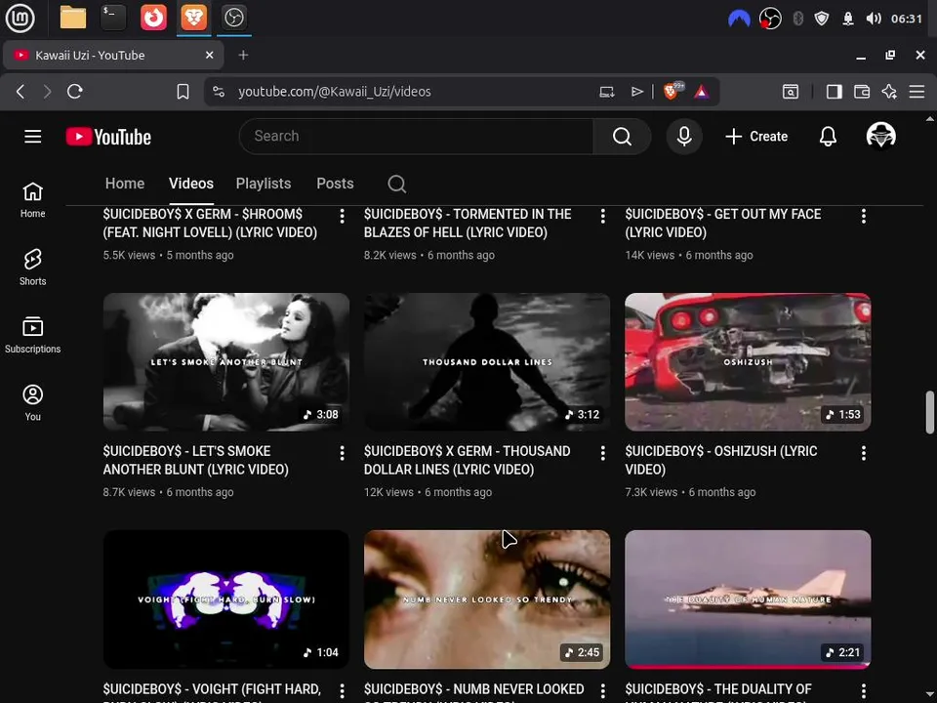Play Let's Smoke Another Blunt thumbnail
The image size is (937, 703).
[x=225, y=361]
